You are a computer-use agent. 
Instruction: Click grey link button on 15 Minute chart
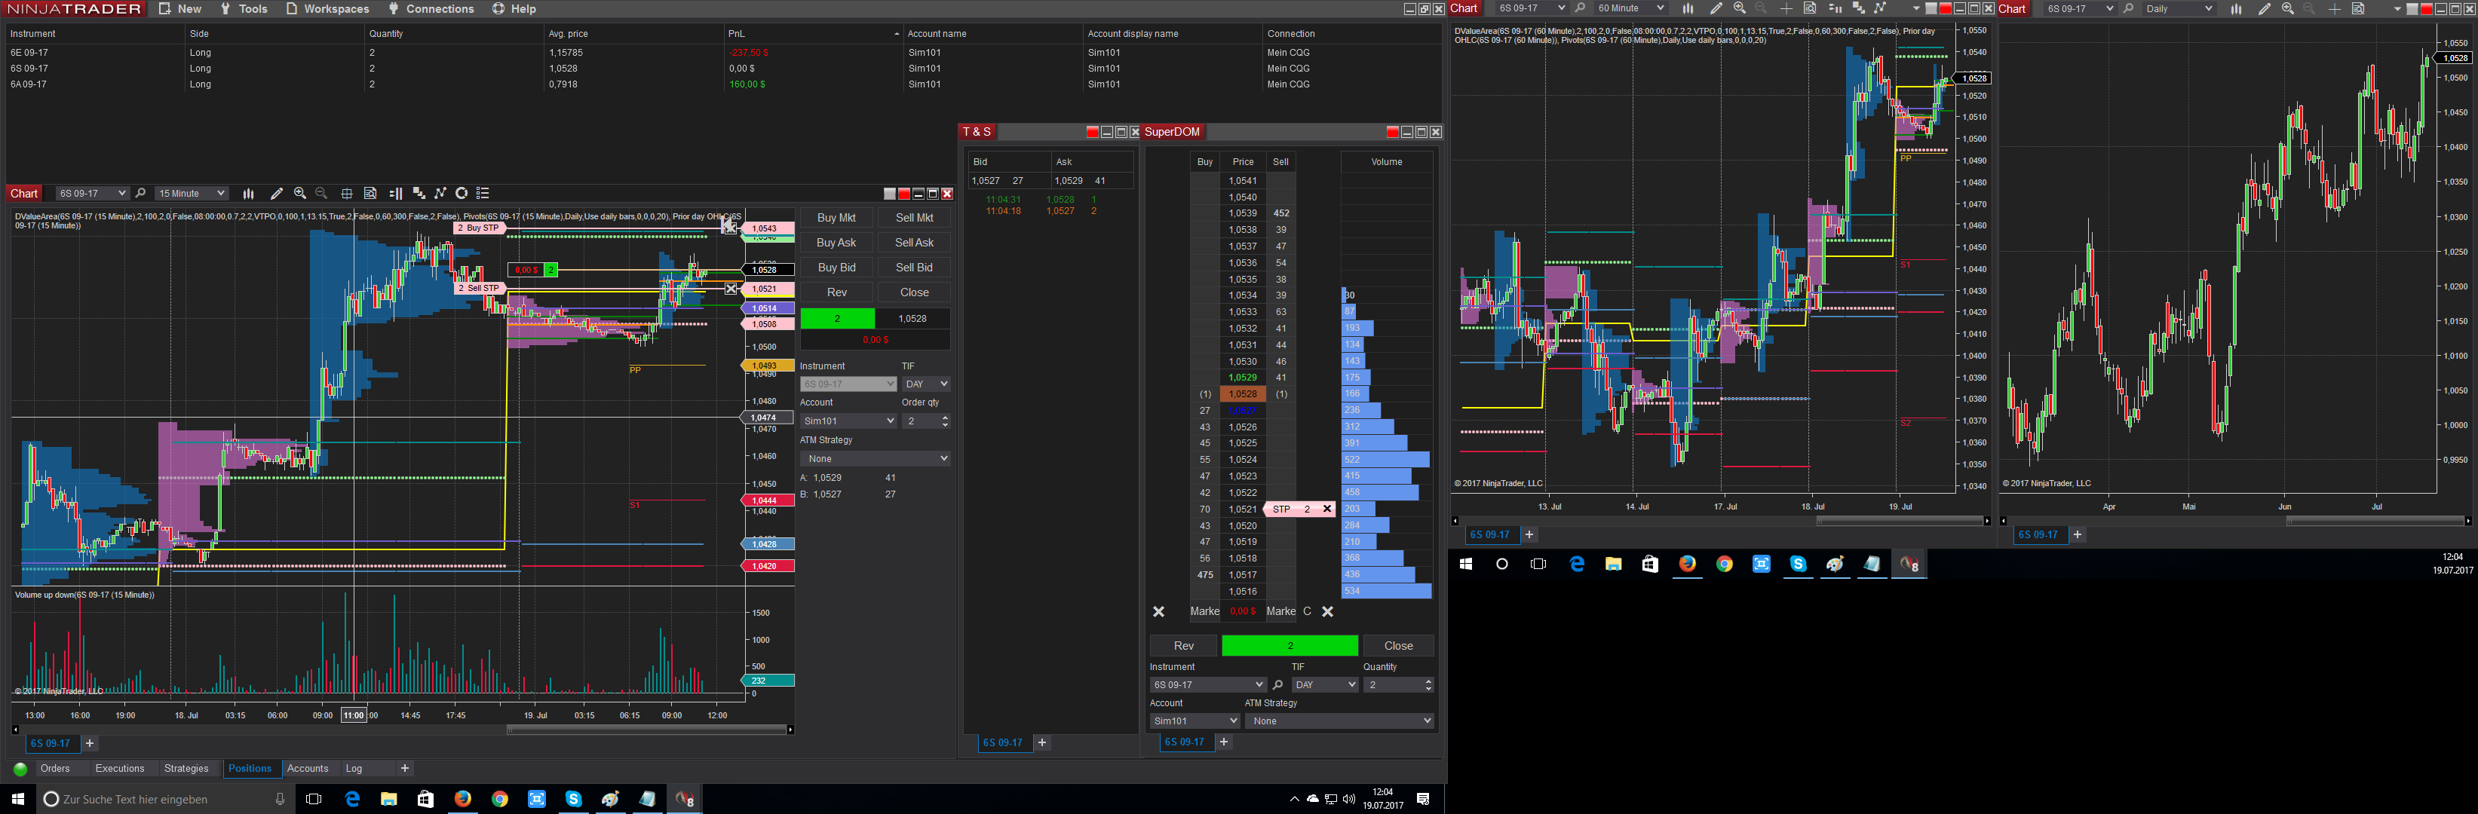pos(890,193)
